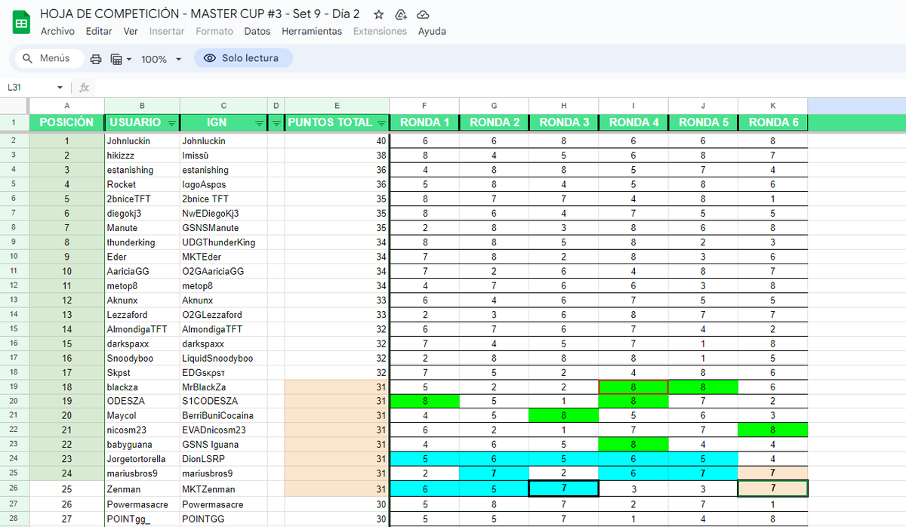
Task: Star the document title
Action: click(x=379, y=14)
